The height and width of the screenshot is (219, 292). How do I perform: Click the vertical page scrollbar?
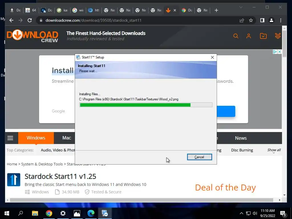pos(284,44)
